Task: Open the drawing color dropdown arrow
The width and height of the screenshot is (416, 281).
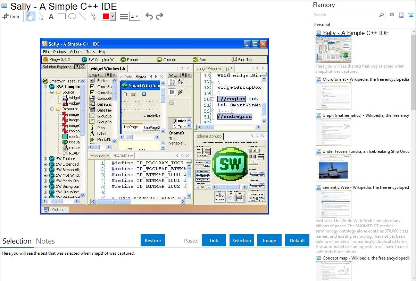Action: point(113,16)
